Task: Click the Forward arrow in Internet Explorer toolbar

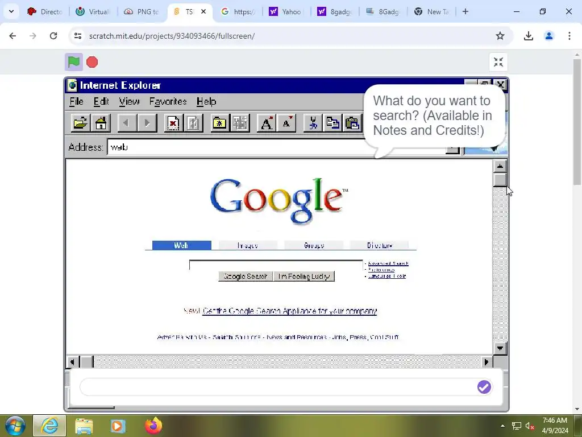Action: point(147,123)
